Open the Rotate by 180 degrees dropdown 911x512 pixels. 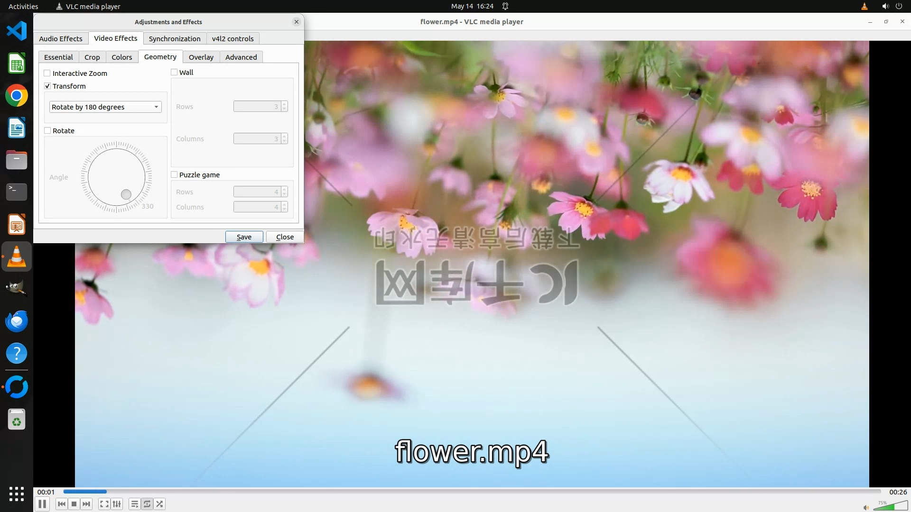pos(105,107)
